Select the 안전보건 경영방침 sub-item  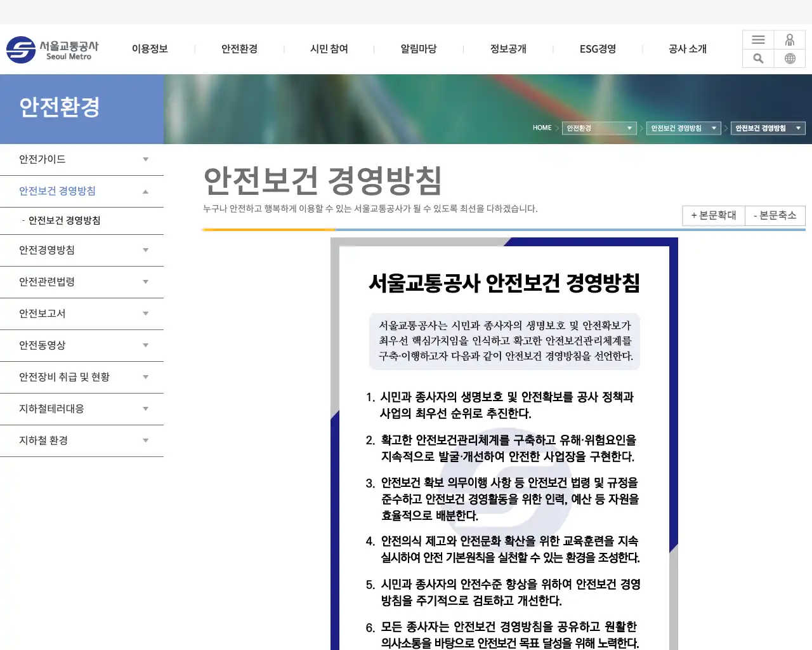coord(64,221)
